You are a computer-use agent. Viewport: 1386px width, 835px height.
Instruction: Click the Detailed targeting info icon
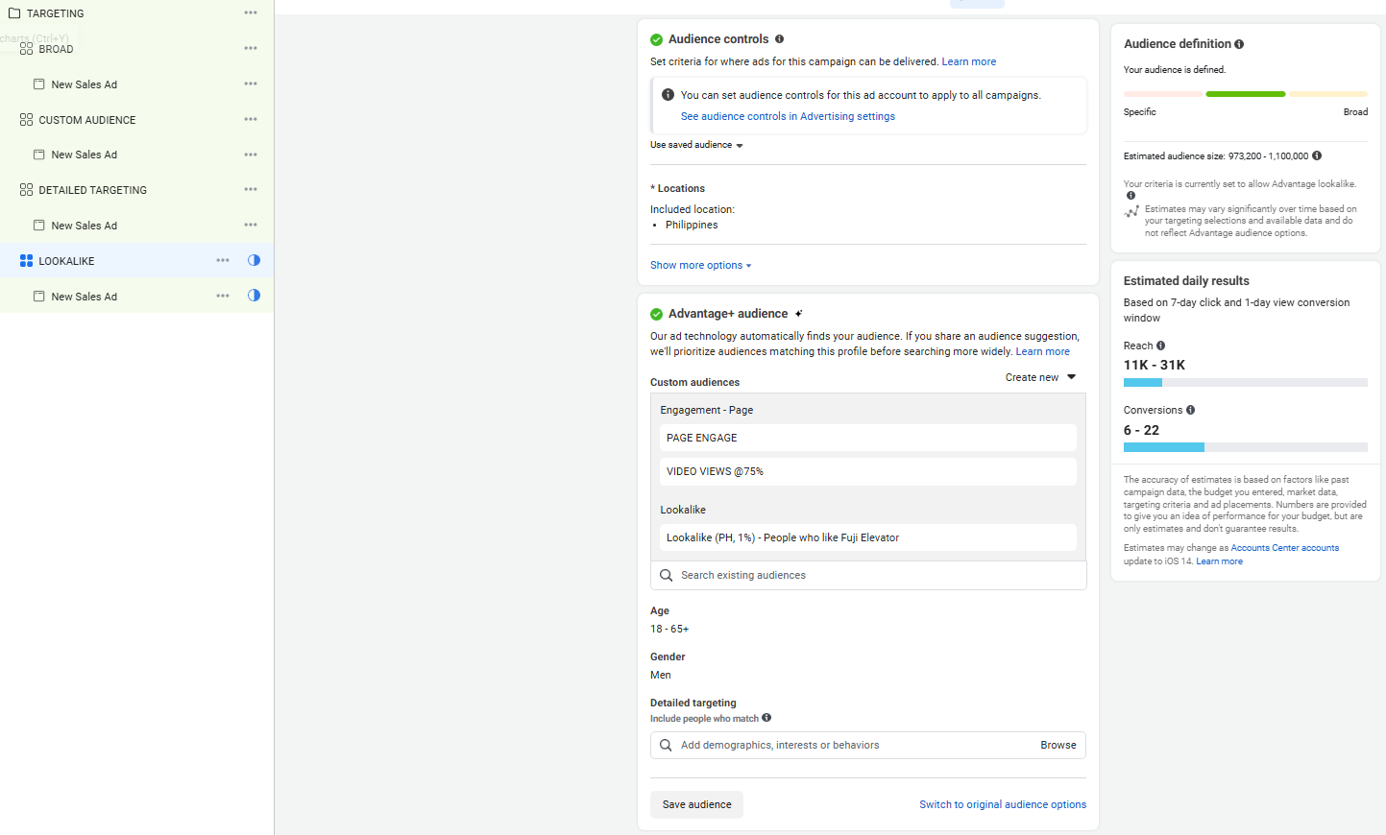(766, 718)
